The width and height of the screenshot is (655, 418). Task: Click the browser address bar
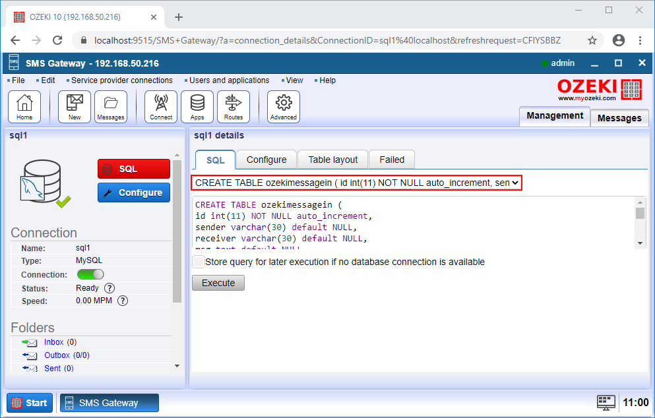pos(264,40)
